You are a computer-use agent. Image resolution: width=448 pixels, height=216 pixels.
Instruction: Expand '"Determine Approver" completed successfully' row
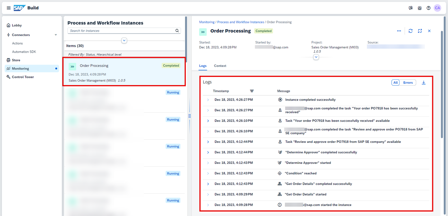[x=208, y=152]
